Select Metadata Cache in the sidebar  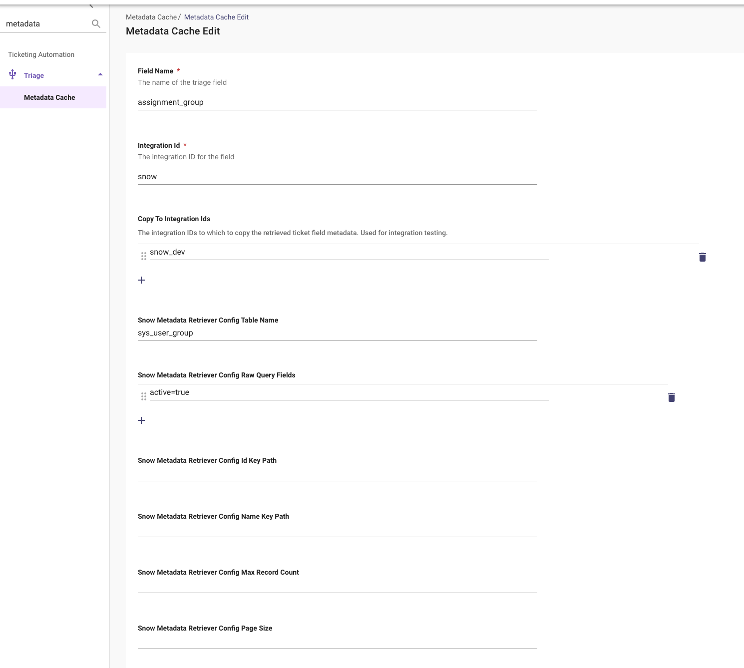[49, 97]
